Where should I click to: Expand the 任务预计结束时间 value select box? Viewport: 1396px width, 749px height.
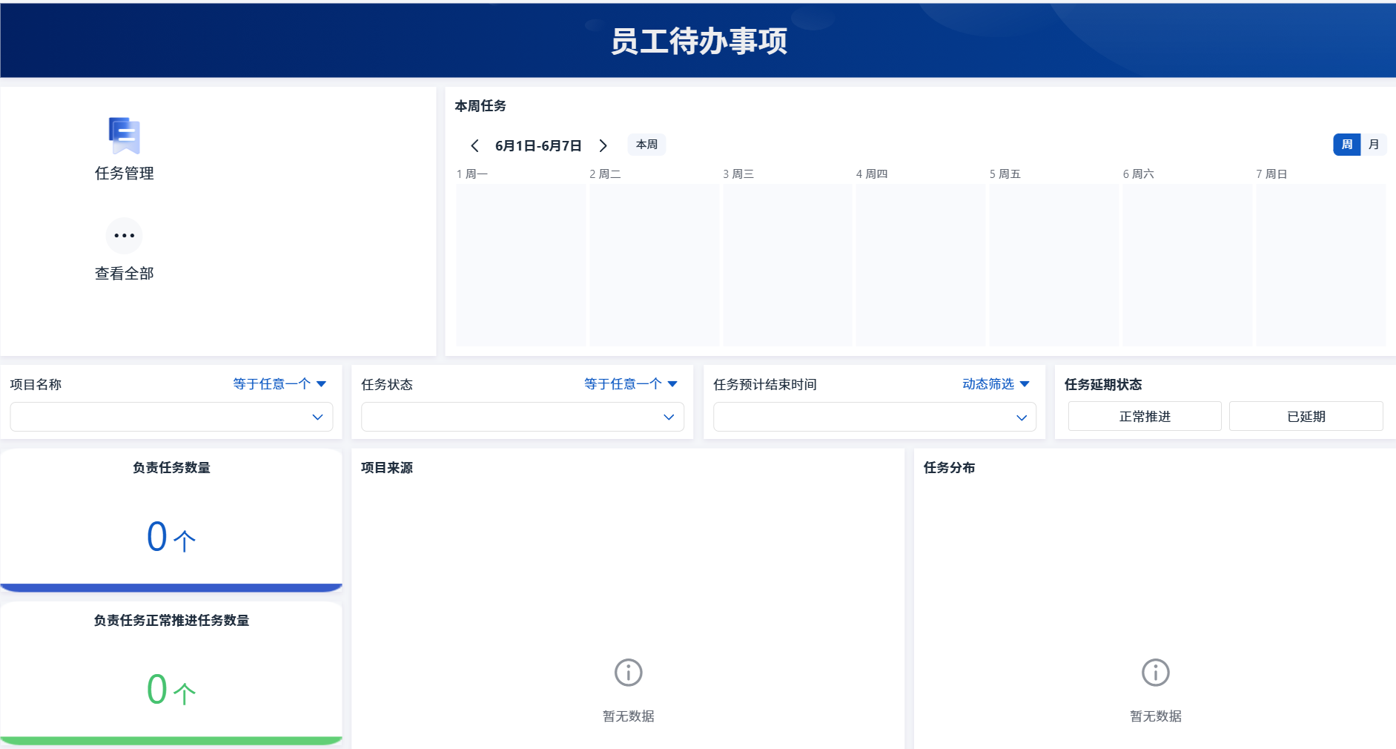tap(875, 417)
